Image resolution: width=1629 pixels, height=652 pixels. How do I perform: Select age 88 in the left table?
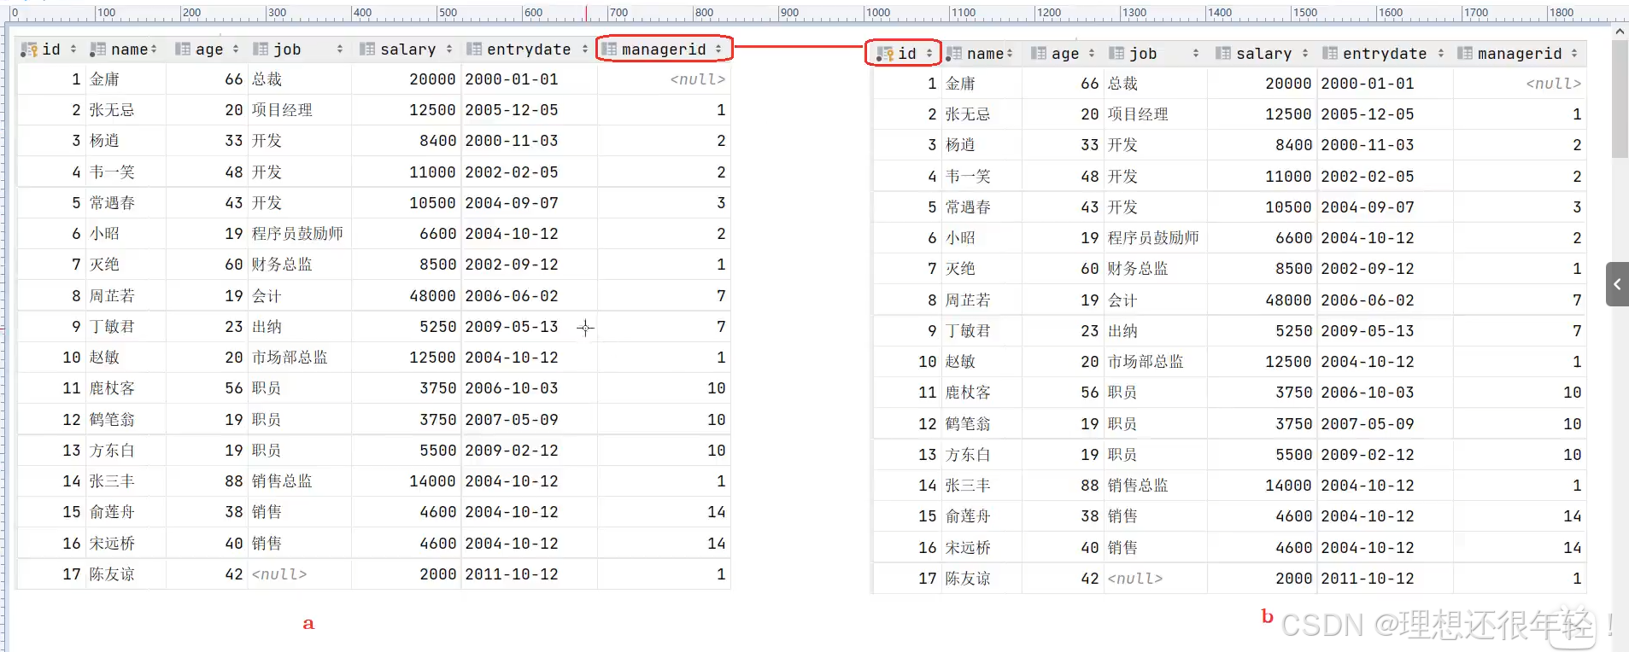234,481
